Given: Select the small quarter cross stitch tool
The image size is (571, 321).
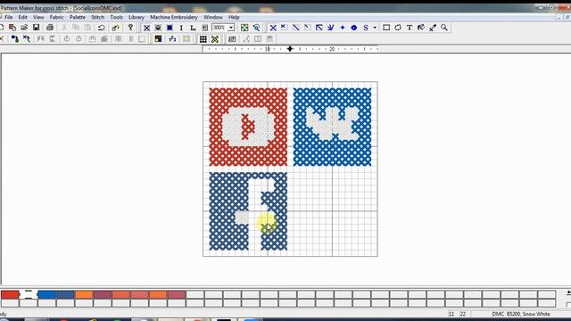Looking at the screenshot, I should pos(284,28).
